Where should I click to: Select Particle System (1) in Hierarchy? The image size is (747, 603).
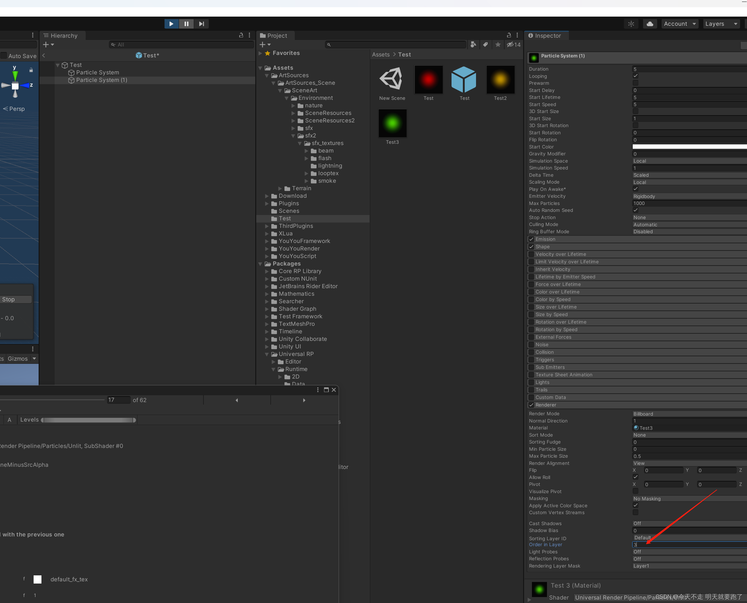pos(101,80)
